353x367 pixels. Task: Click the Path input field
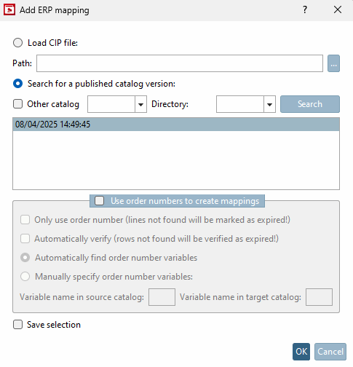(180, 63)
